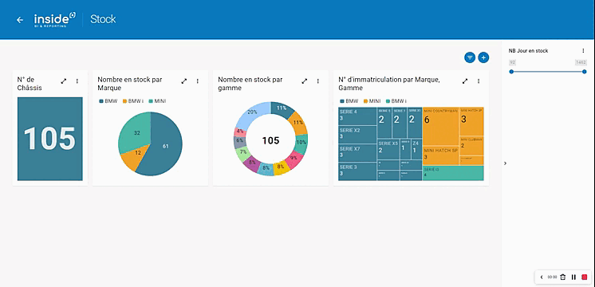Add a new widget with the plus button
This screenshot has height=287, width=595.
click(483, 57)
